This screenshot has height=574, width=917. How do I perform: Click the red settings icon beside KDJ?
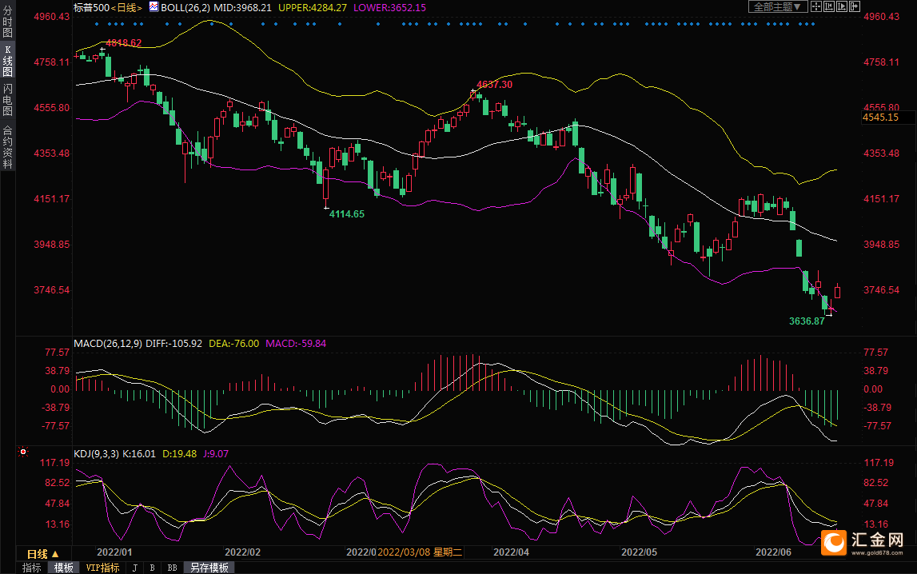23,452
